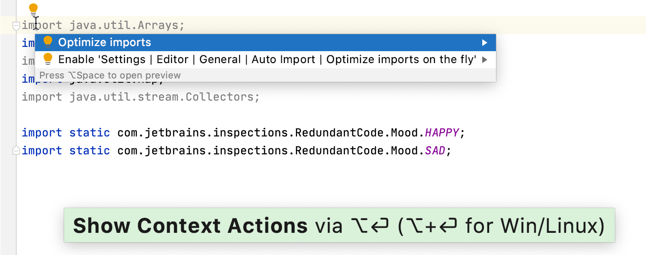Click the static keyword on the SAD import line
This screenshot has width=646, height=255.
pos(89,151)
